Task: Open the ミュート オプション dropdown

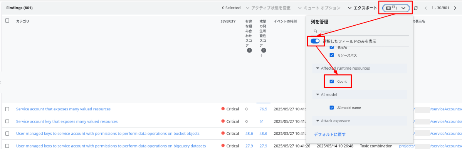Action: (x=319, y=8)
